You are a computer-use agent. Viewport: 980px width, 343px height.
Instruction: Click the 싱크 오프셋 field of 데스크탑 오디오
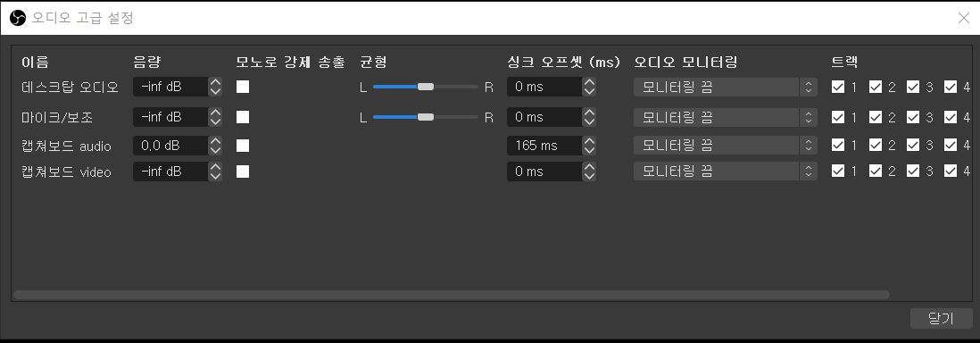(x=544, y=87)
